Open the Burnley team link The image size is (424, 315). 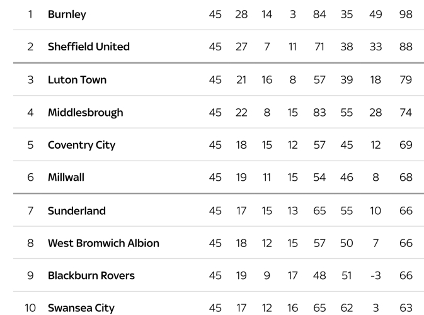click(x=67, y=14)
